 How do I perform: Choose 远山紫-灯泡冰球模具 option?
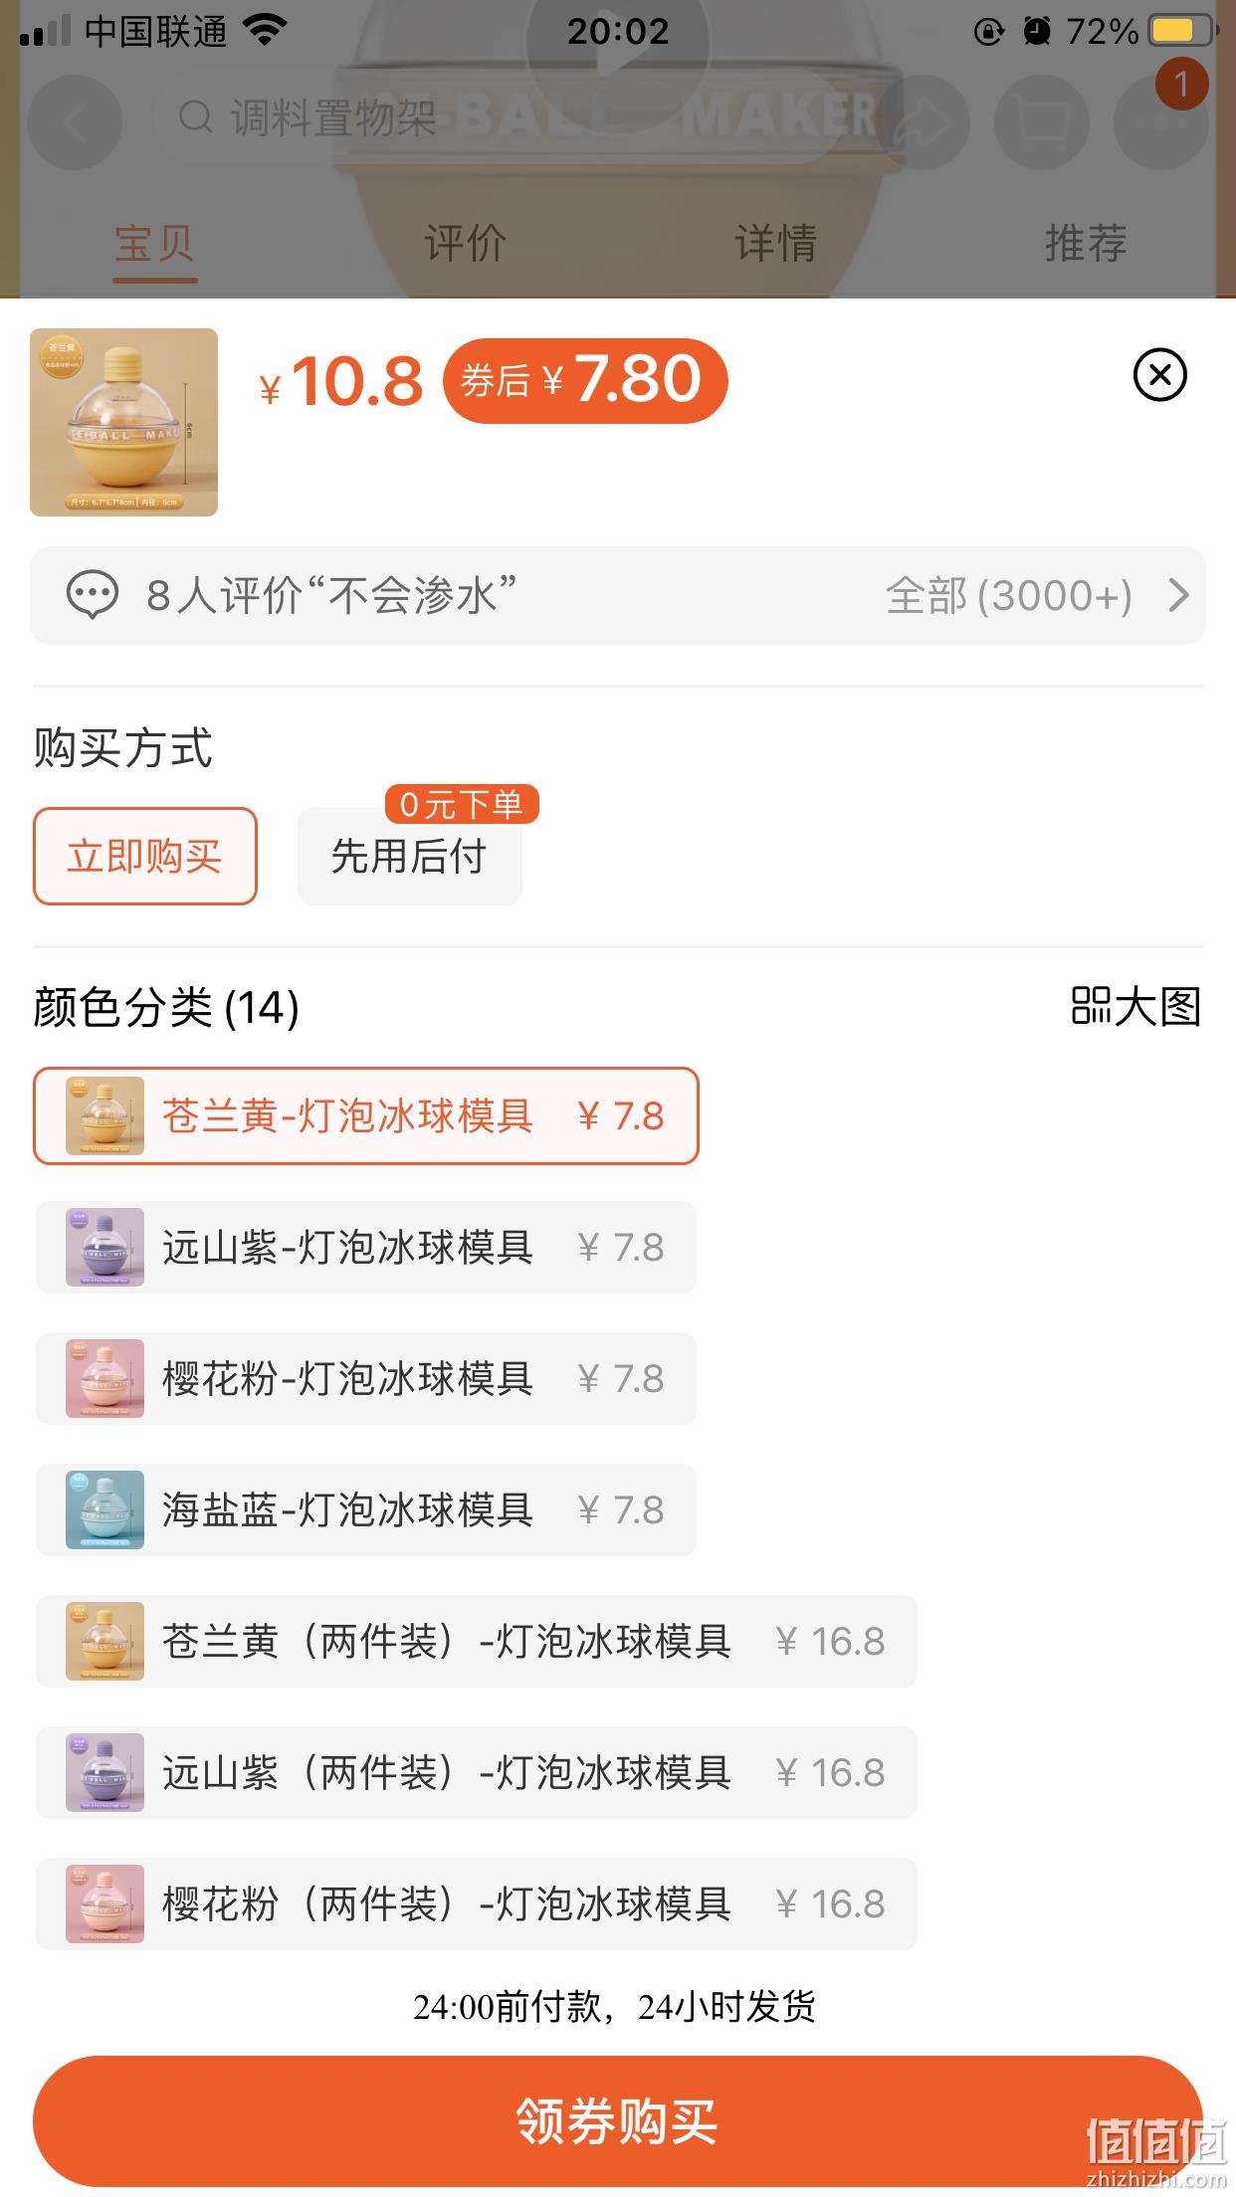click(366, 1247)
